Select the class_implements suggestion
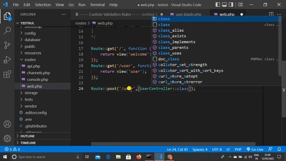Image resolution: width=286 pixels, height=161 pixels. click(x=215, y=42)
